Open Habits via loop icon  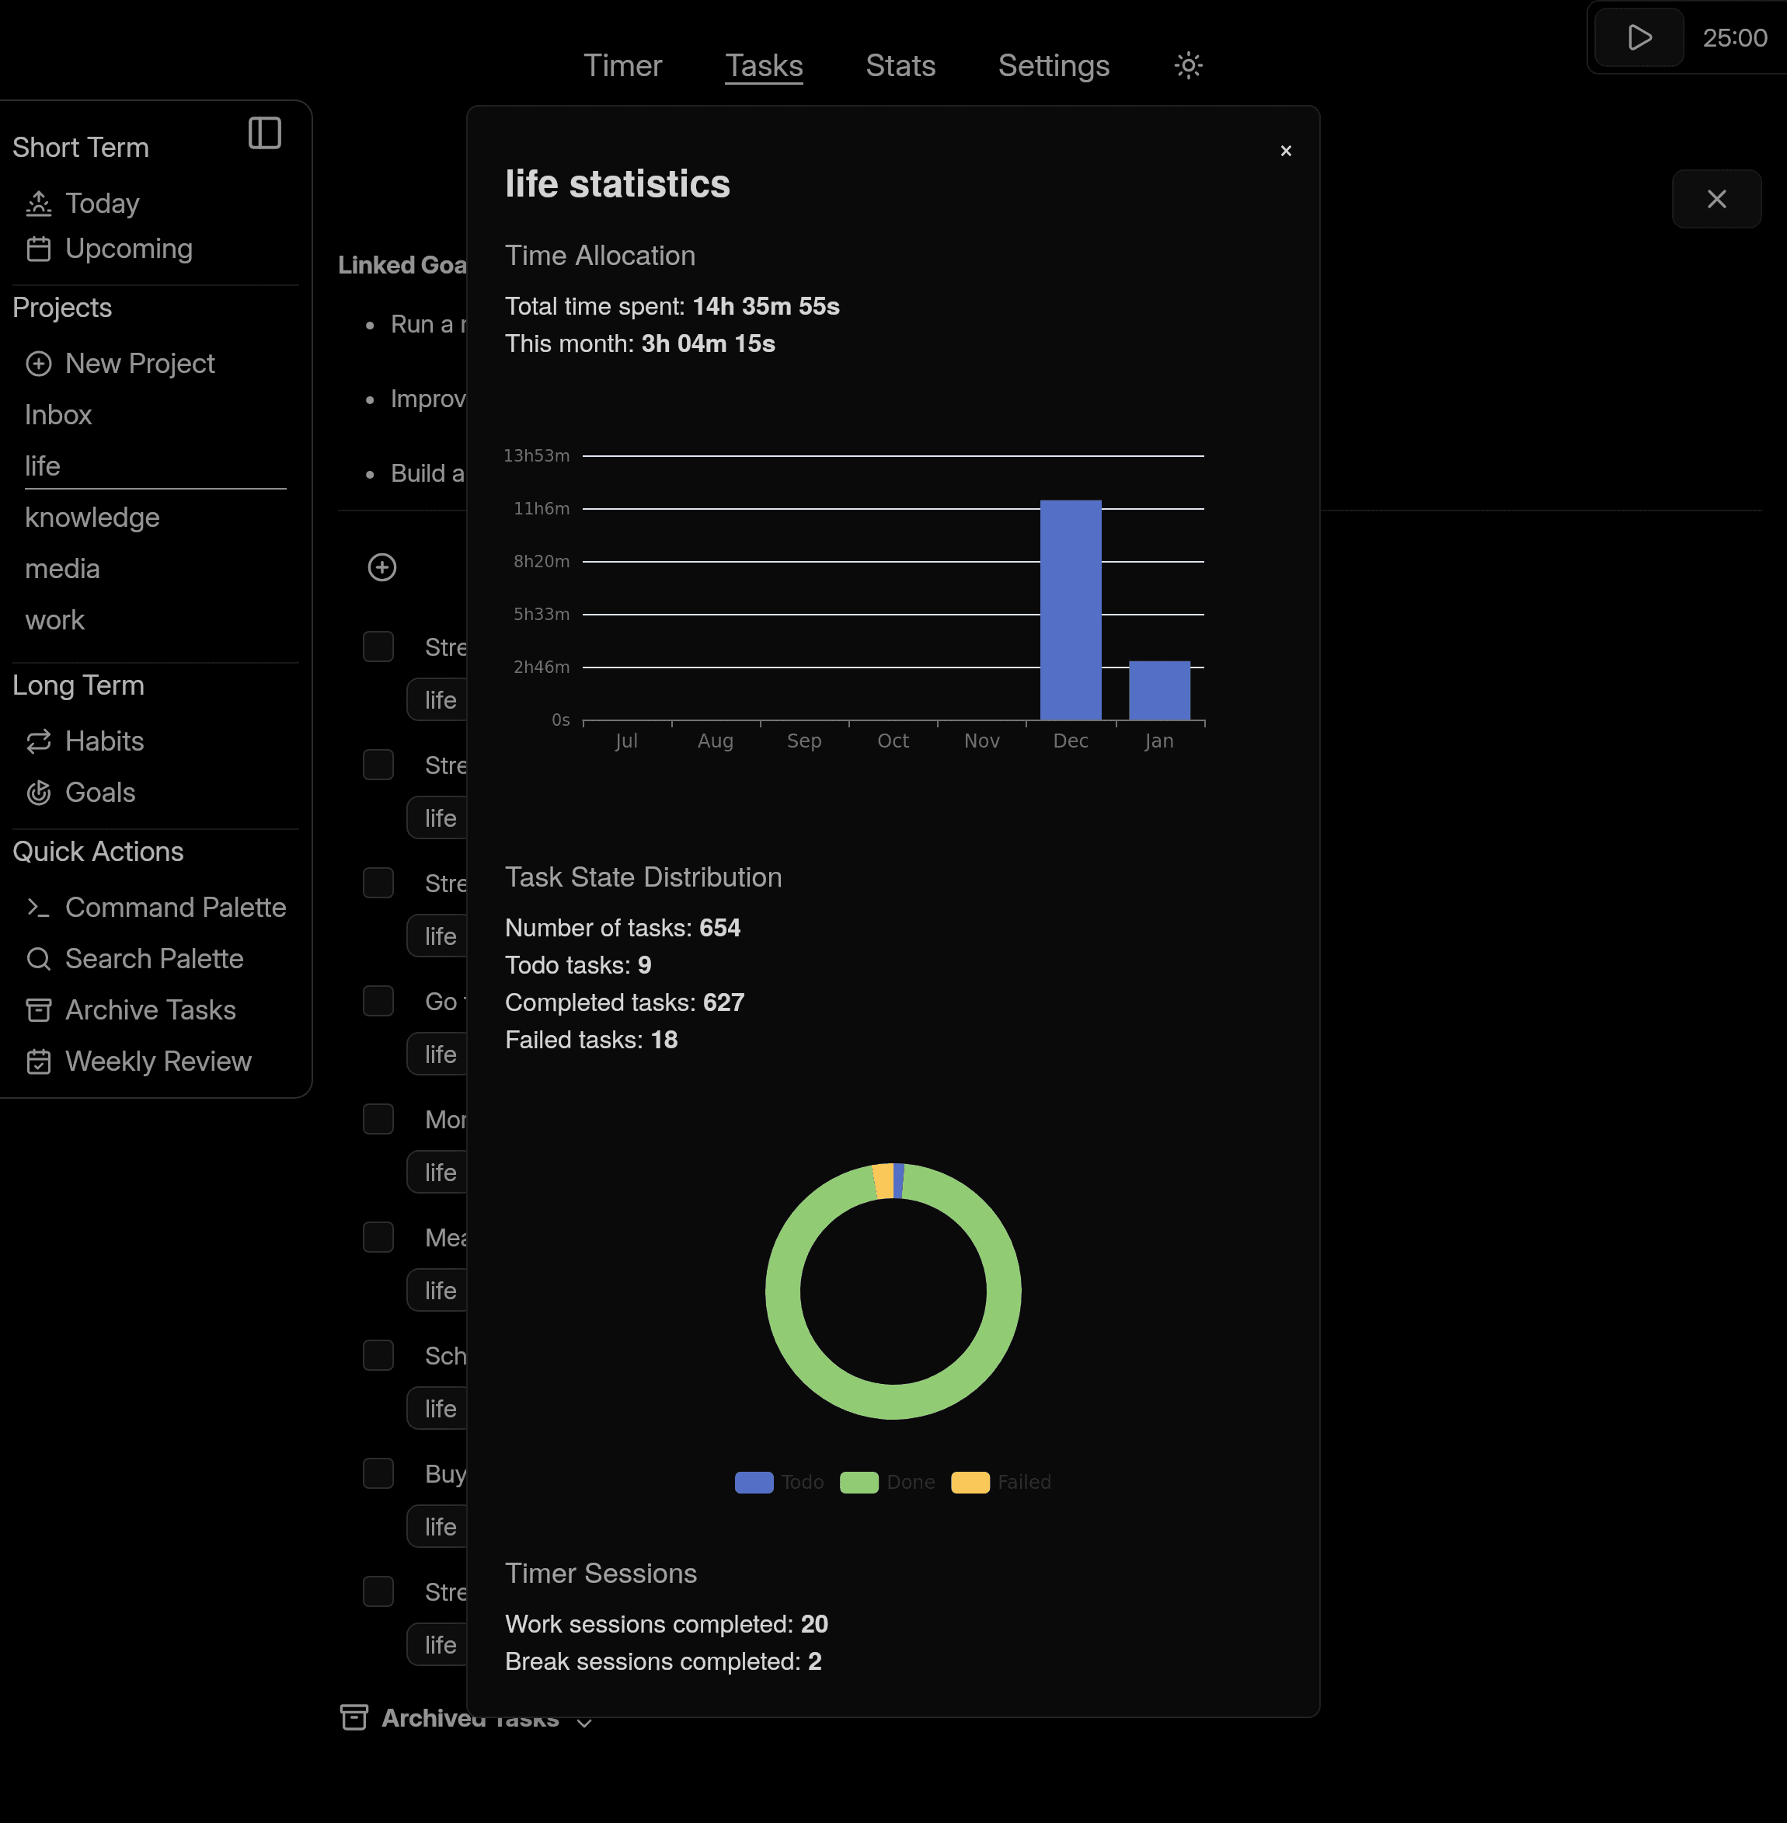point(39,741)
